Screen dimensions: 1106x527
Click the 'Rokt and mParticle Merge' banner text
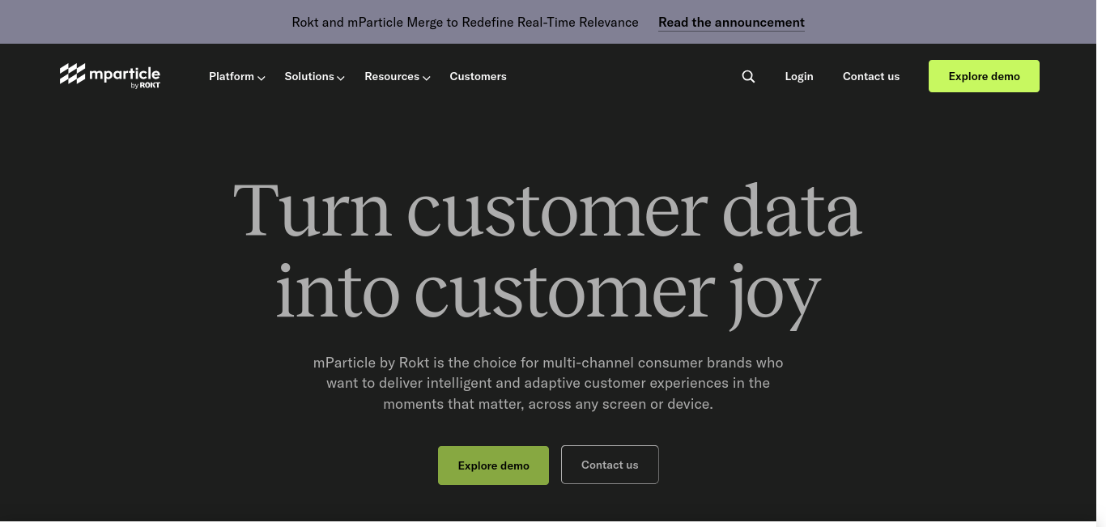pos(465,23)
